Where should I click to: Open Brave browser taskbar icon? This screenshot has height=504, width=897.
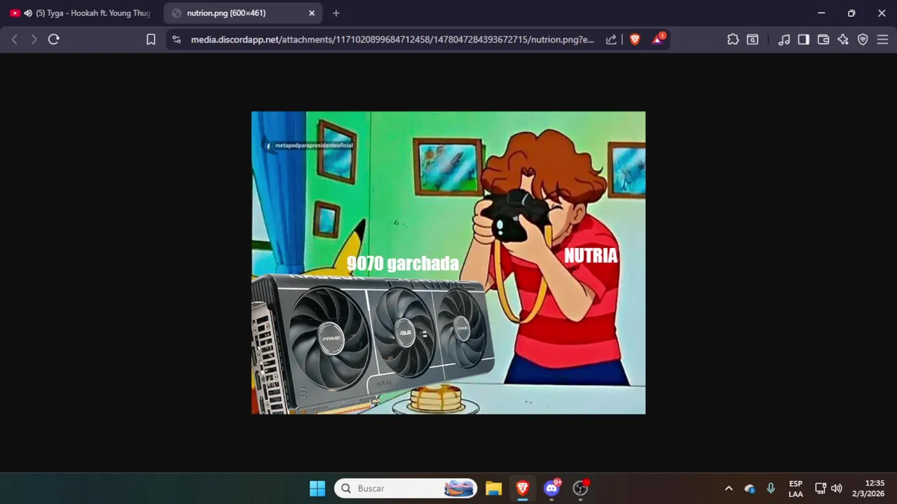(x=523, y=489)
